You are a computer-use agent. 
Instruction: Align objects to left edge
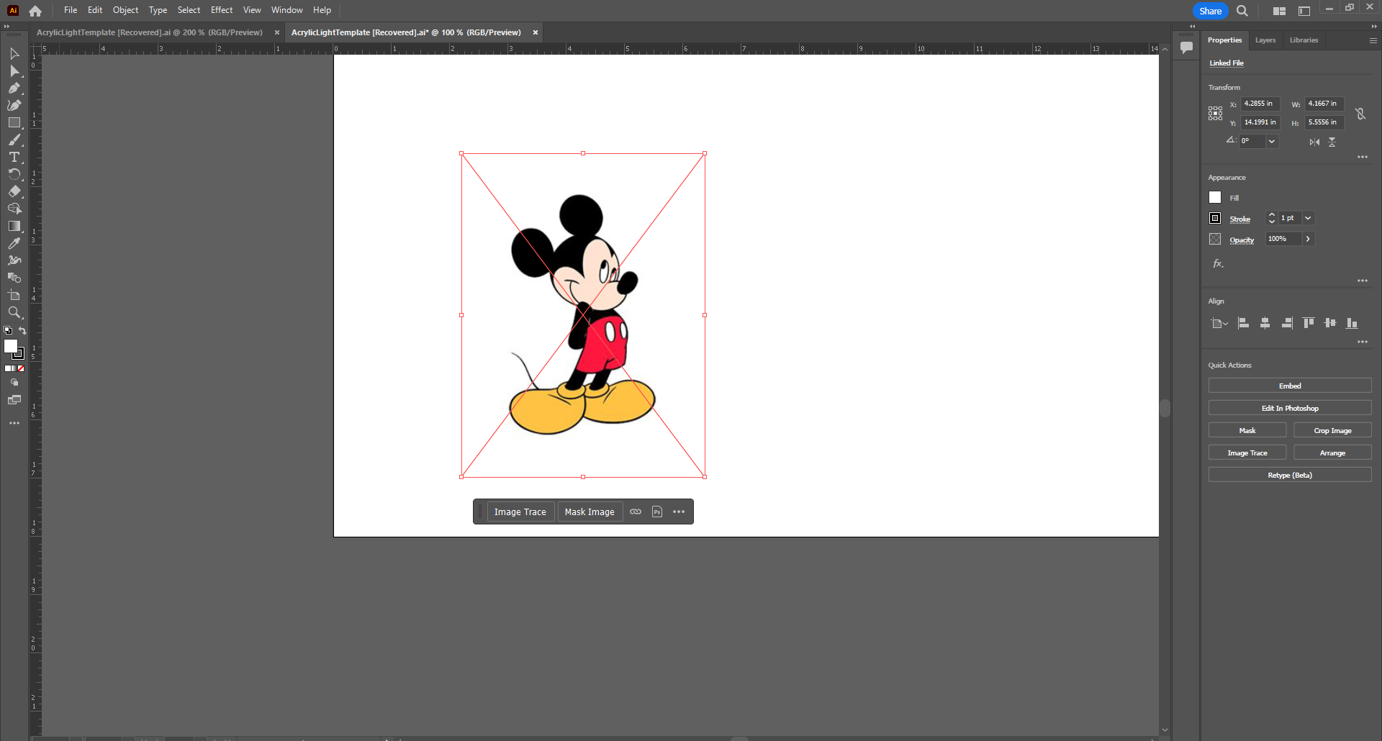(1243, 323)
